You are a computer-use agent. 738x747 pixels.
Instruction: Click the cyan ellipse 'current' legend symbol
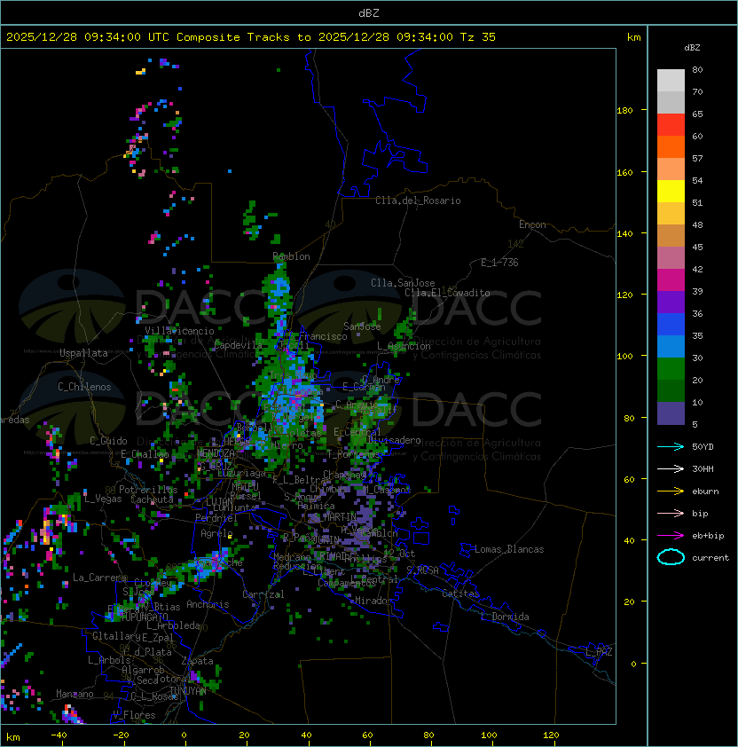coord(671,557)
